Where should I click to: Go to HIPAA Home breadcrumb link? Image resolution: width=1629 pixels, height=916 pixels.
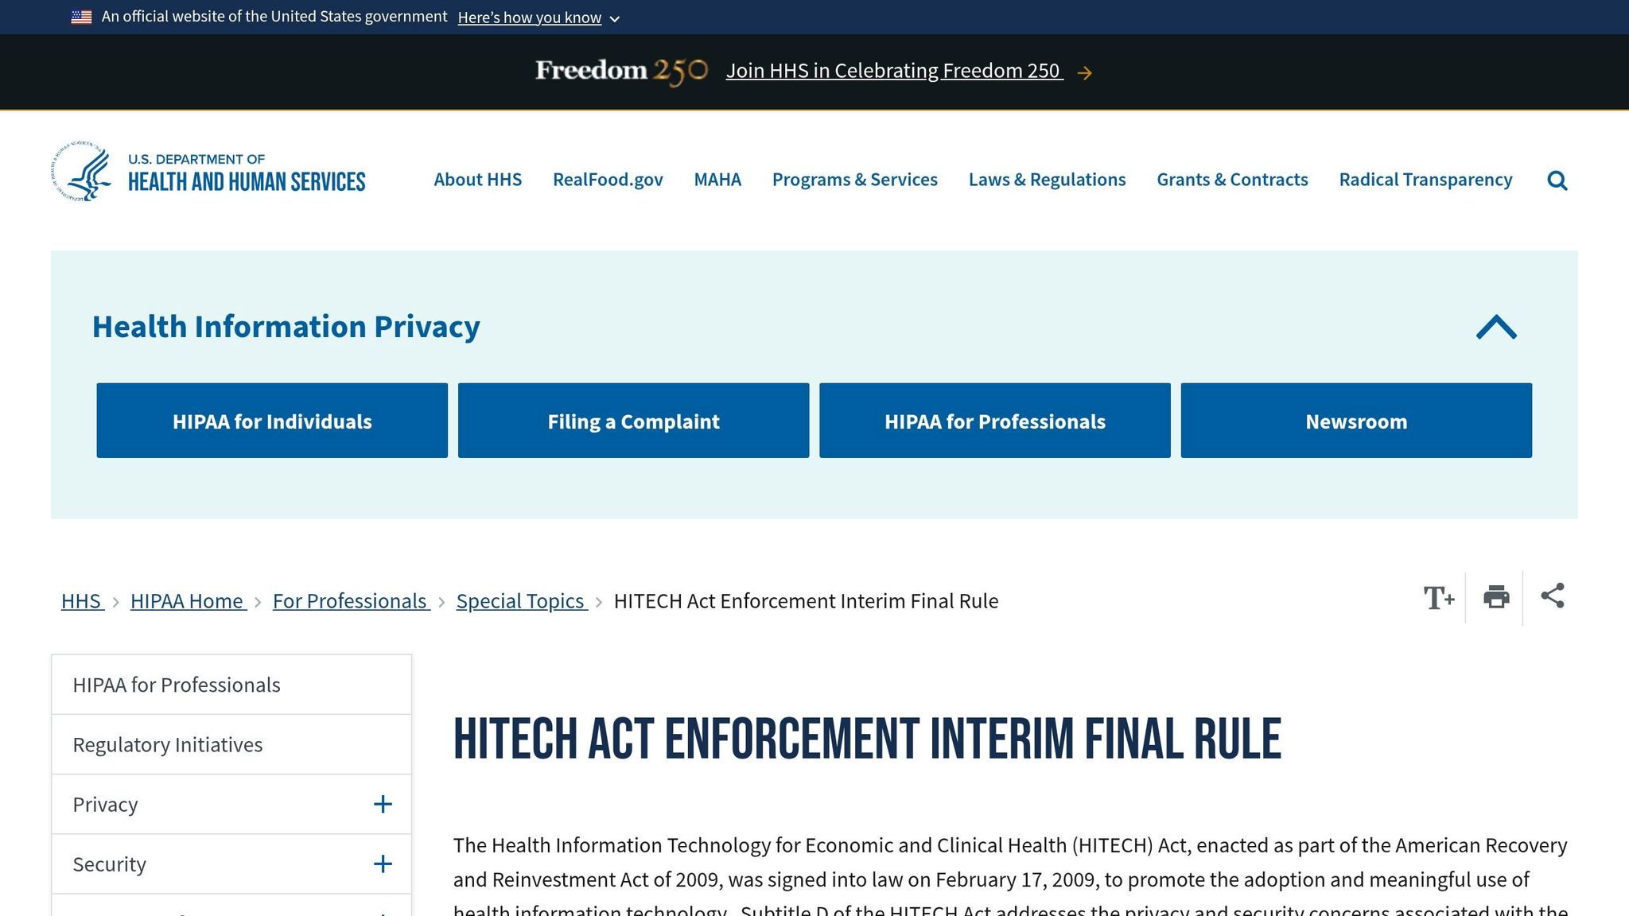point(188,601)
